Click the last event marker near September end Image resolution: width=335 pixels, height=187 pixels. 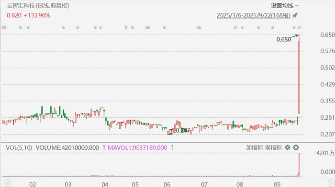[299, 28]
